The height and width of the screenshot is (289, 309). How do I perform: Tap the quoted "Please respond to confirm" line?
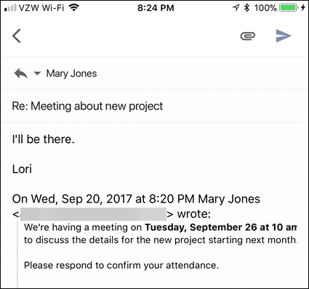click(x=121, y=265)
